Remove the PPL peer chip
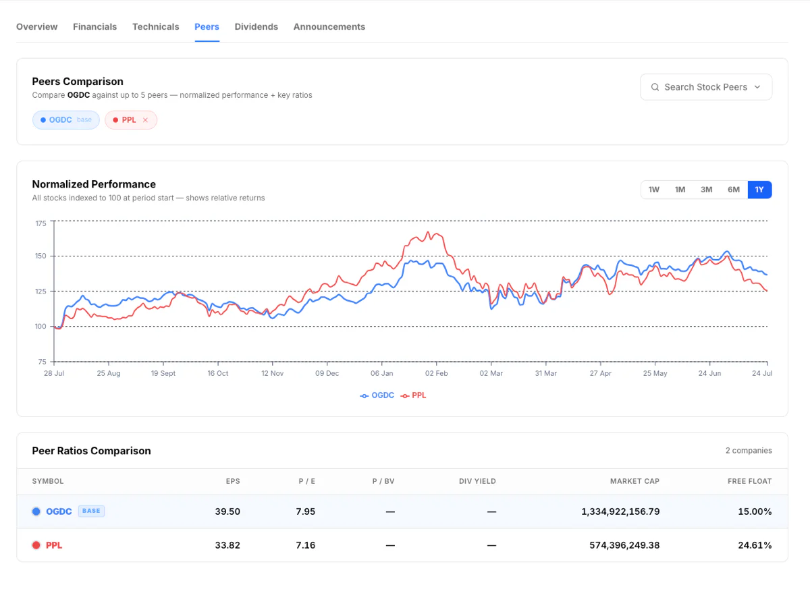Viewport: 810px width, 608px height. (x=145, y=120)
